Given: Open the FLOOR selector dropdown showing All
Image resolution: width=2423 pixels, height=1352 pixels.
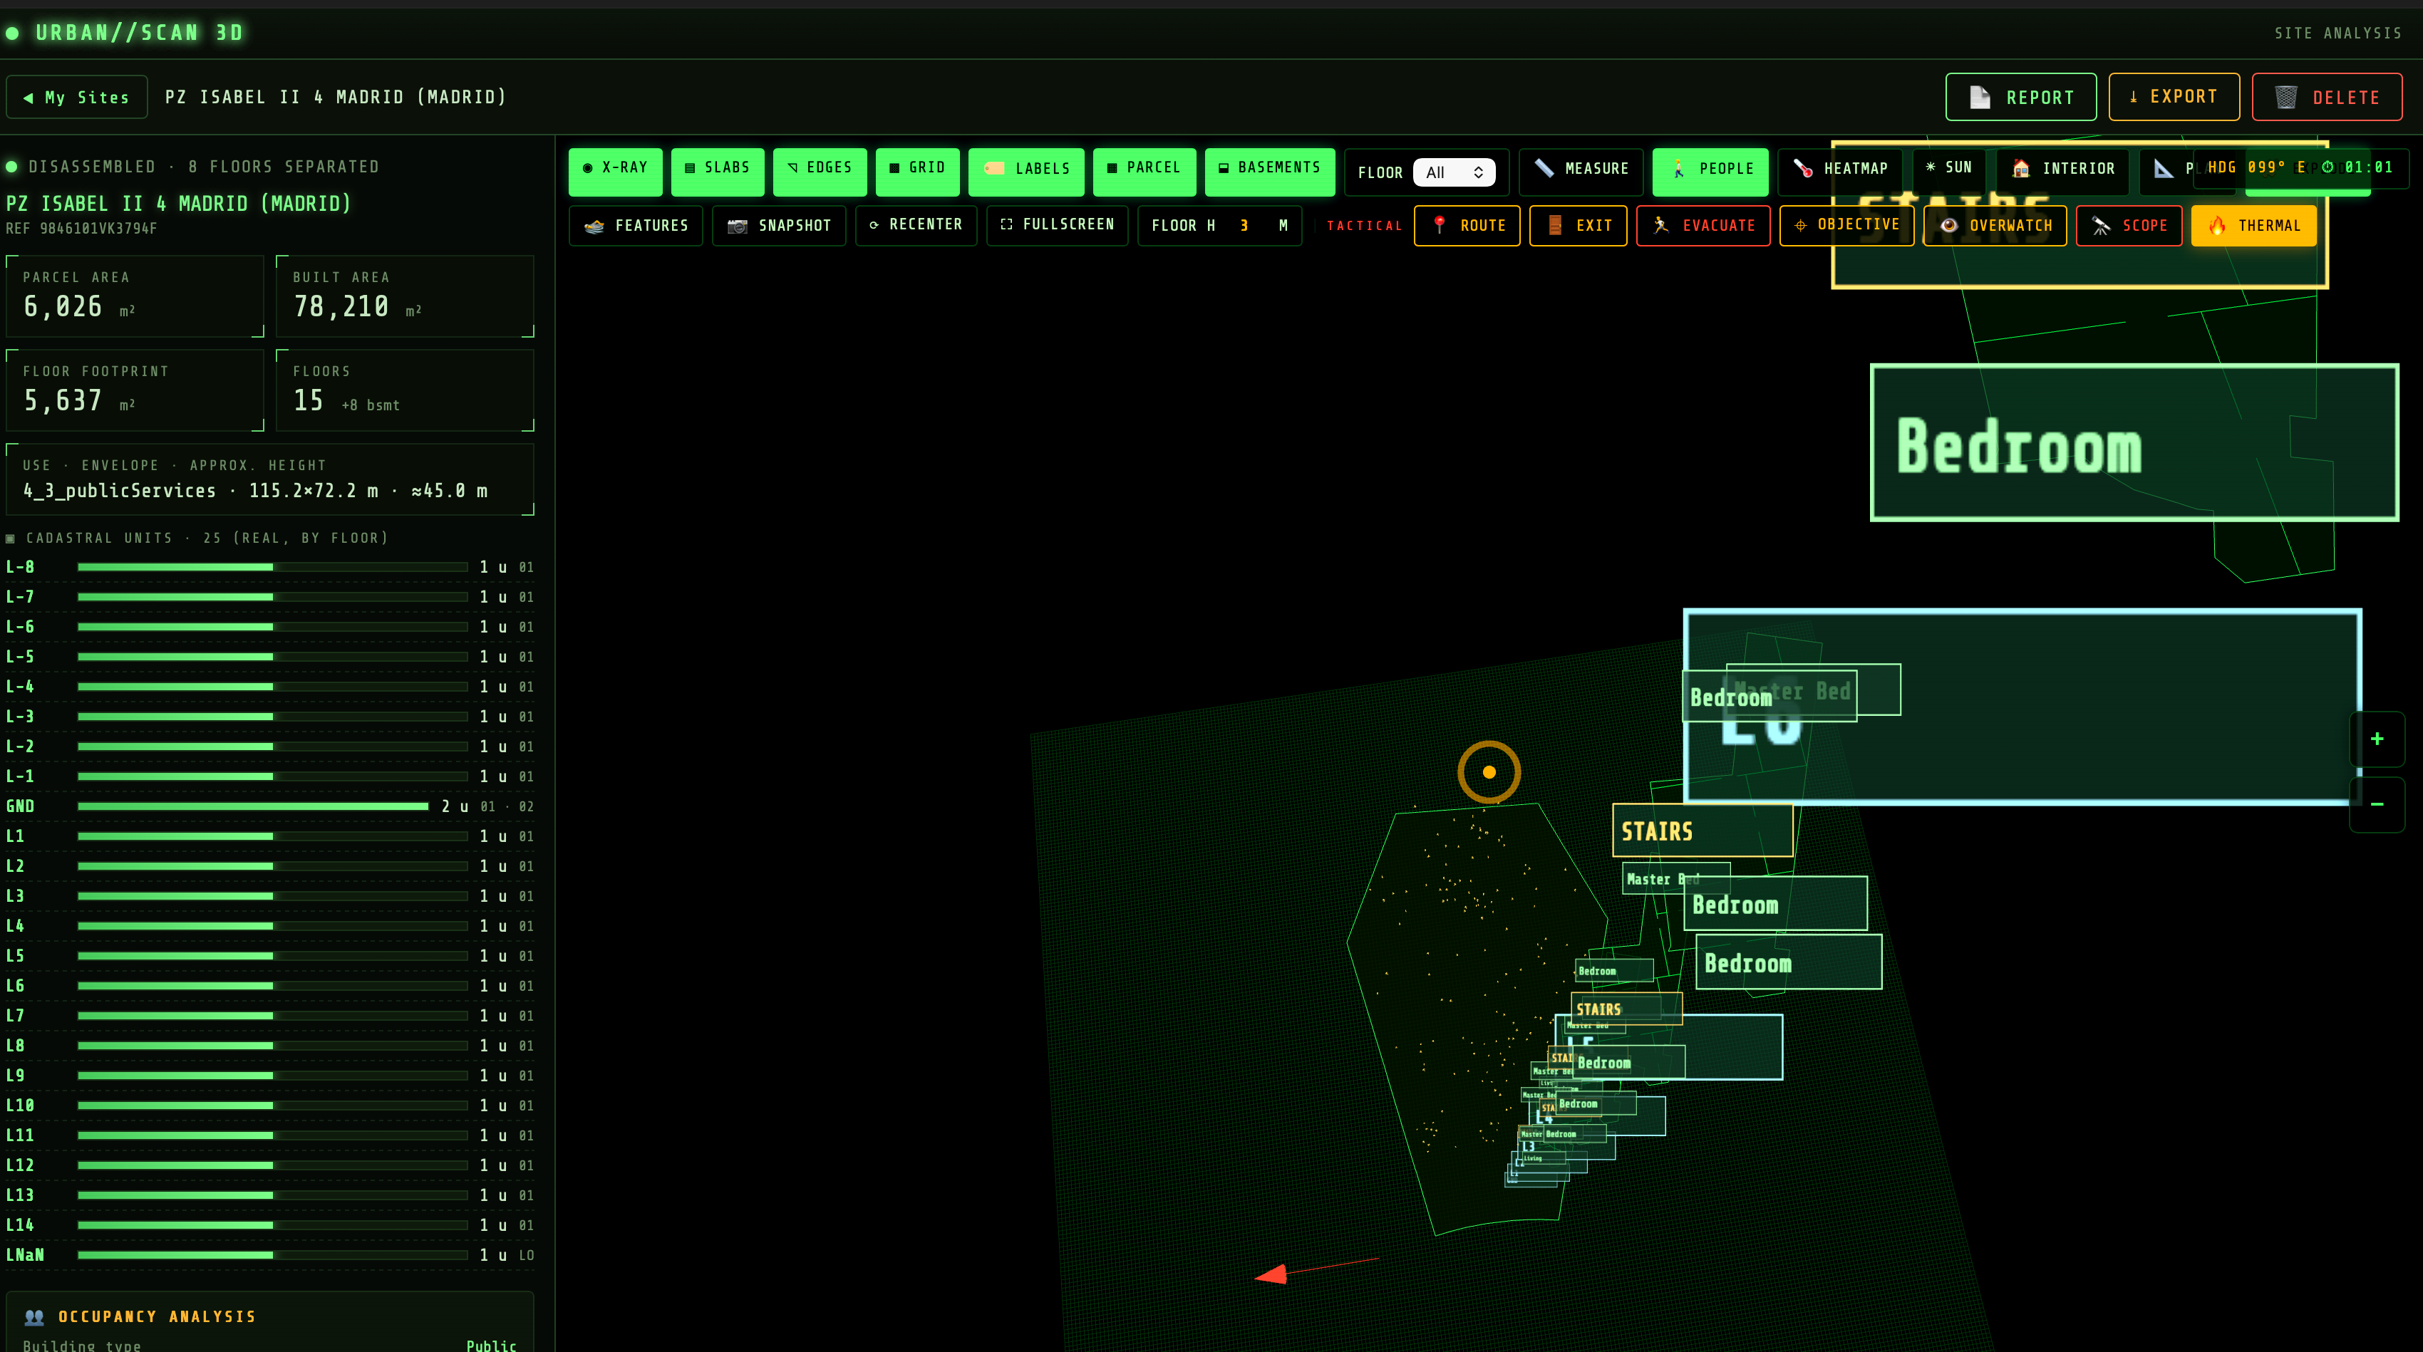Looking at the screenshot, I should click(1453, 172).
